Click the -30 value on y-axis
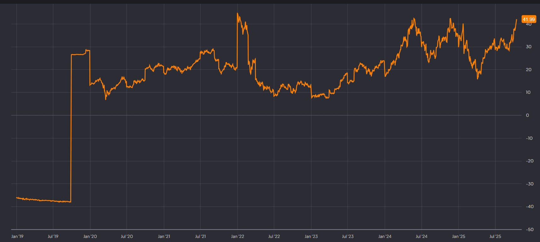 (x=529, y=184)
